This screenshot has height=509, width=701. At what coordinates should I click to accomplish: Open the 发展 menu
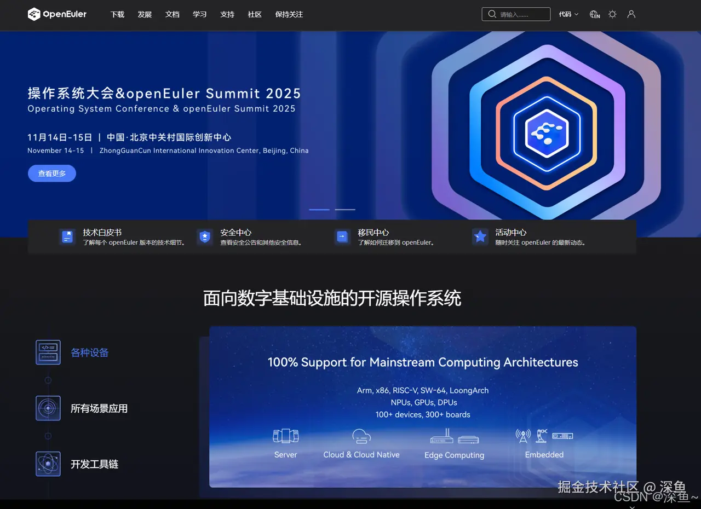point(145,15)
